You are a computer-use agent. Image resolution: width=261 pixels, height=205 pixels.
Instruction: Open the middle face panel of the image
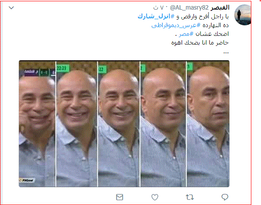[119, 124]
